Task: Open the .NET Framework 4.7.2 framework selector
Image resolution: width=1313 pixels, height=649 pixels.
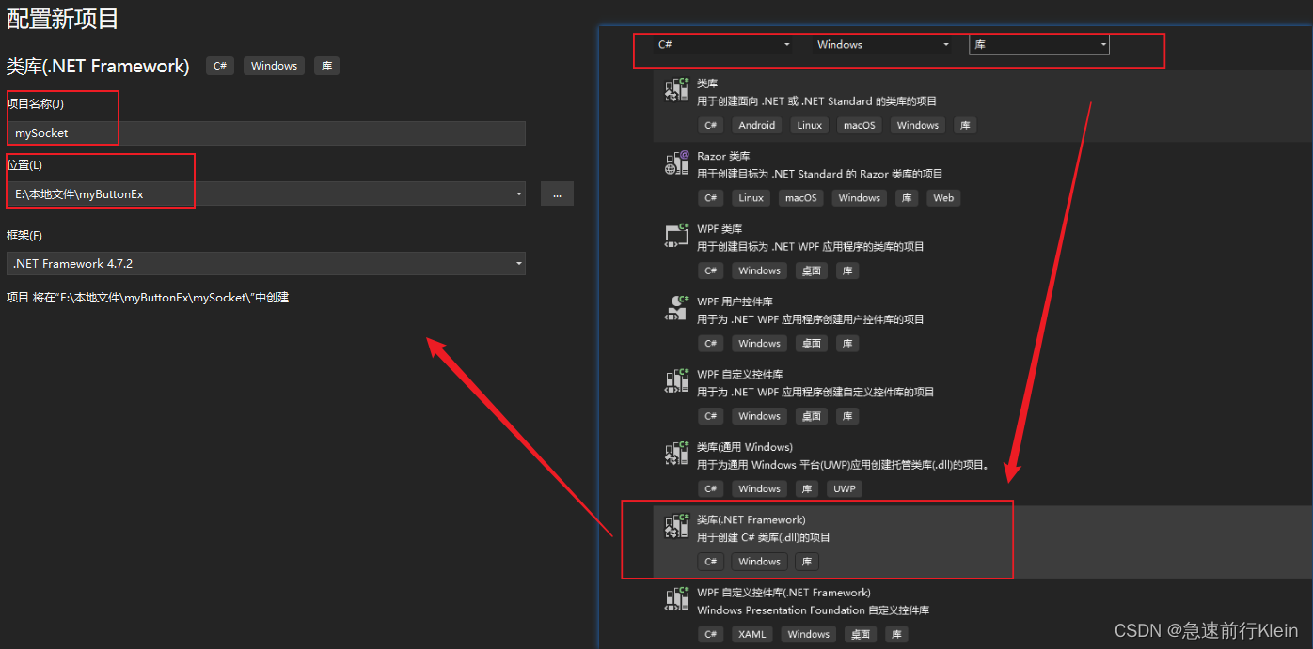Action: coord(264,263)
